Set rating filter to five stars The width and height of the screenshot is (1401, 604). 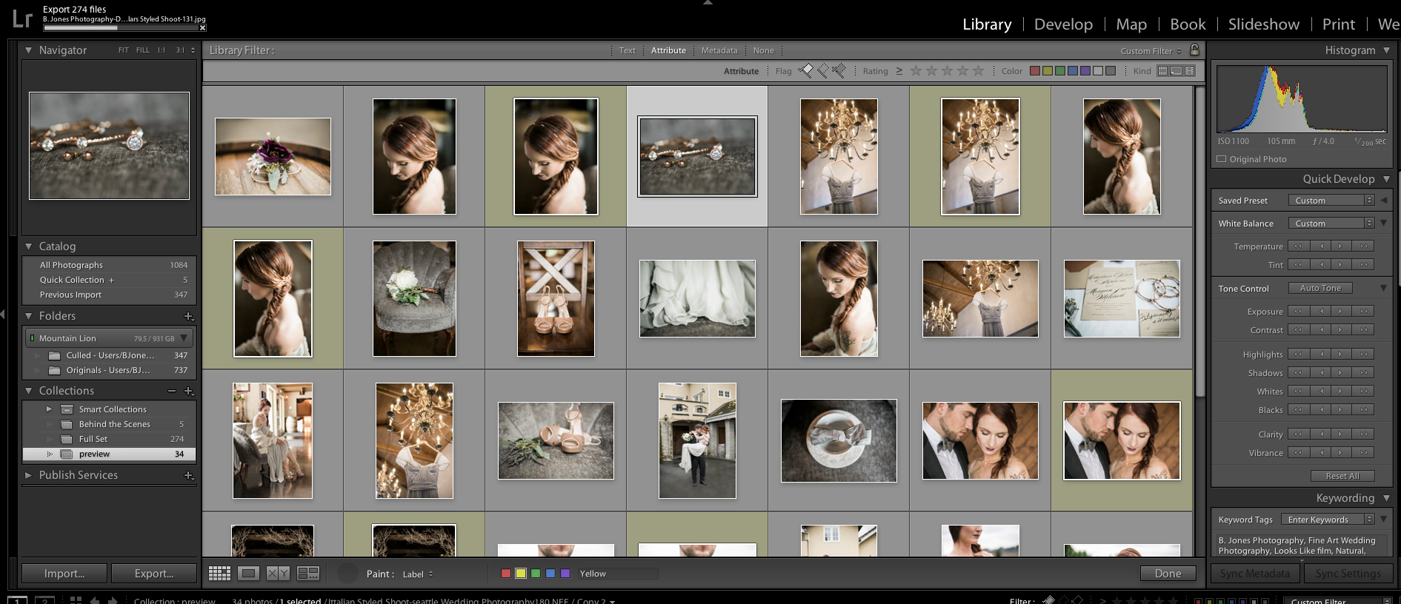[978, 71]
